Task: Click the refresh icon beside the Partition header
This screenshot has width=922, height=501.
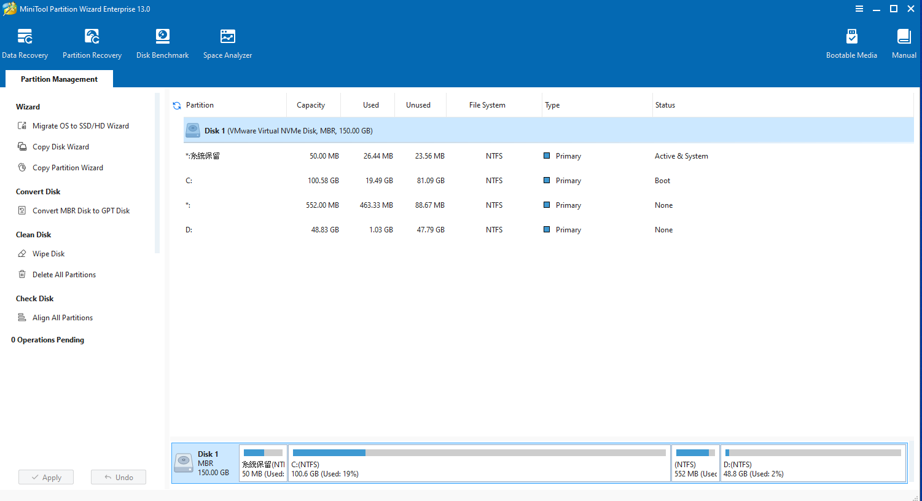Action: [177, 106]
